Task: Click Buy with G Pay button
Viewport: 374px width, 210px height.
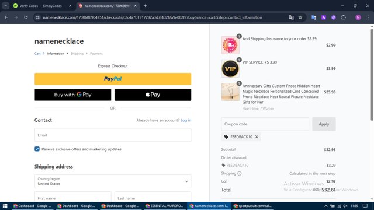Action: [x=72, y=94]
